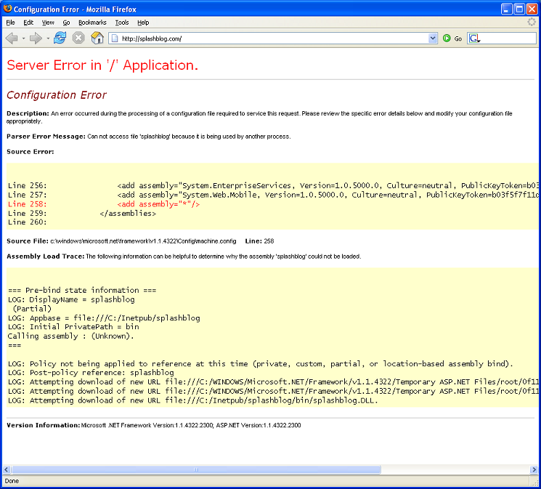This screenshot has width=541, height=489.
Task: Click the red '<add assembly="*"/>' code
Action: (x=158, y=204)
